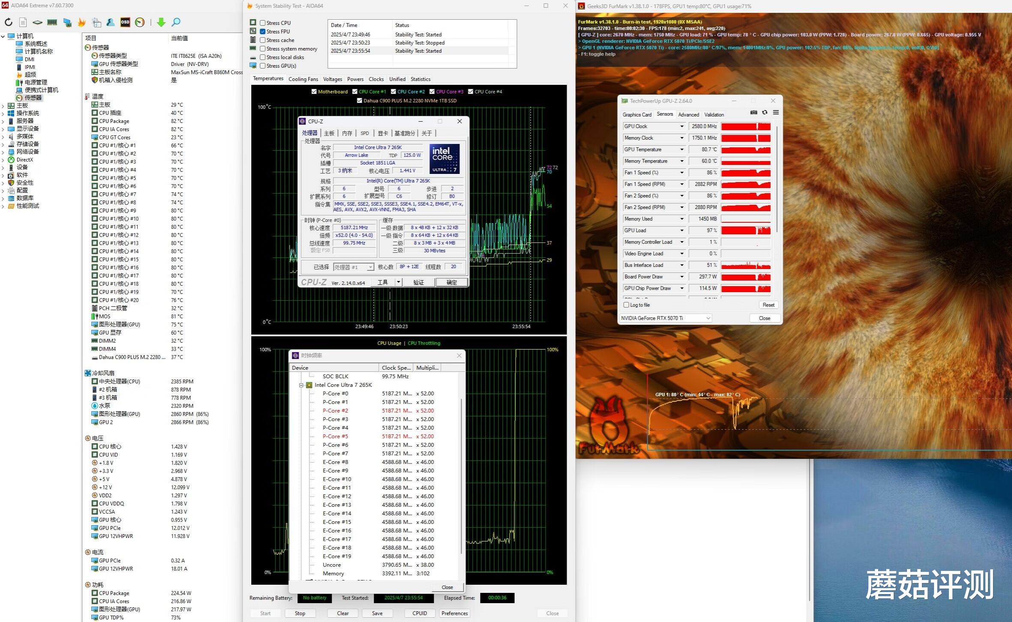Viewport: 1012px width, 622px height.
Task: Open the GPU-Z Advanced tab
Action: click(x=688, y=115)
